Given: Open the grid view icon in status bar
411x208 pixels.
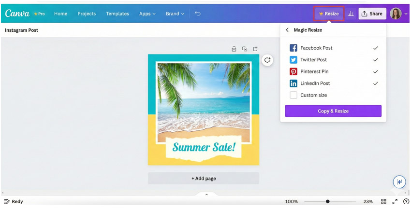Looking at the screenshot, I should pyautogui.click(x=383, y=201).
